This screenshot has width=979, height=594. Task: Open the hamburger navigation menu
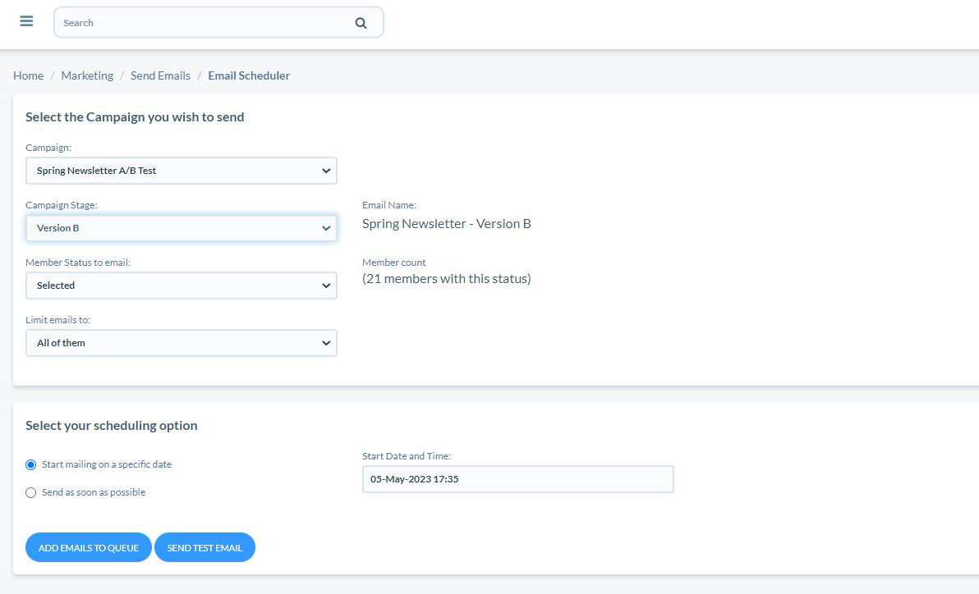click(26, 21)
